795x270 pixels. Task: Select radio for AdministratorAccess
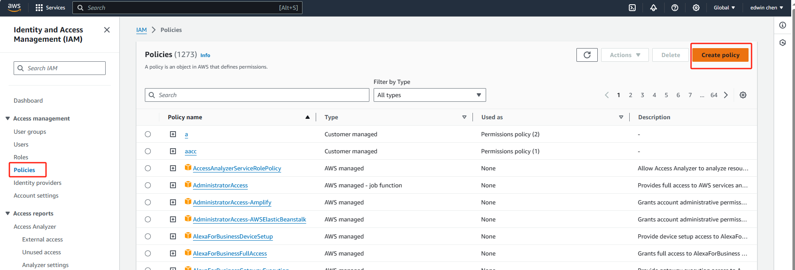click(148, 185)
